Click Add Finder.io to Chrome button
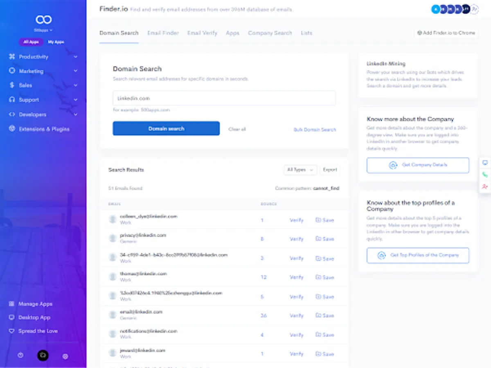The image size is (491, 368). tap(446, 33)
